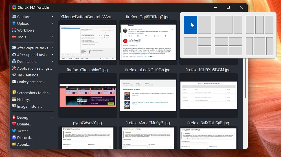This screenshot has width=281, height=157.
Task: Open the After capture tasks menu
Action: [x=32, y=48]
